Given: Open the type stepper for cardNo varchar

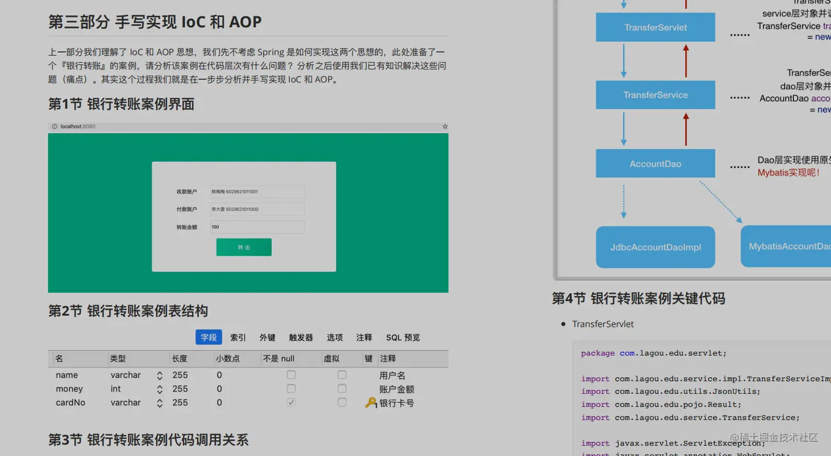Looking at the screenshot, I should coord(159,403).
